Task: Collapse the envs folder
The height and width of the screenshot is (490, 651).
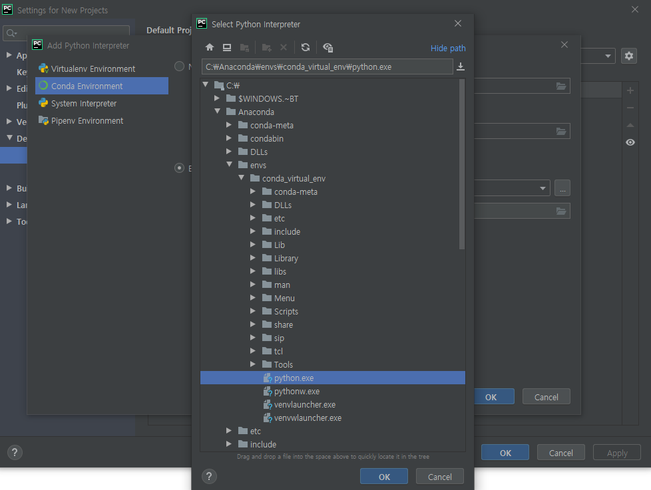Action: click(x=229, y=164)
